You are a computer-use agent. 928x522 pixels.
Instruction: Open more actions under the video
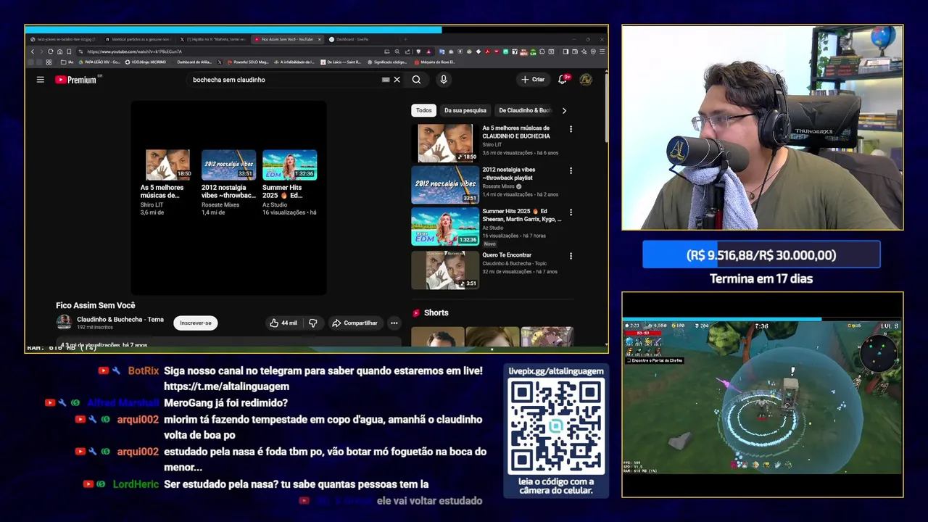click(394, 323)
